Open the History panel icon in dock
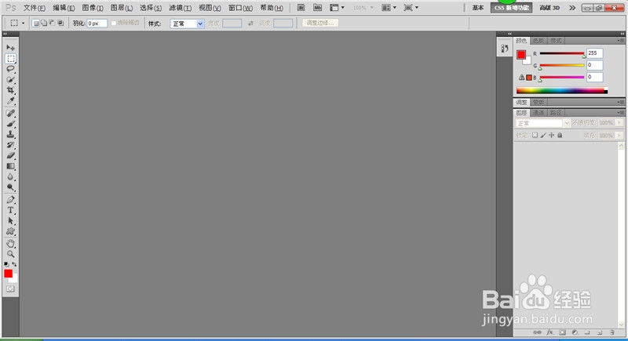 point(504,49)
